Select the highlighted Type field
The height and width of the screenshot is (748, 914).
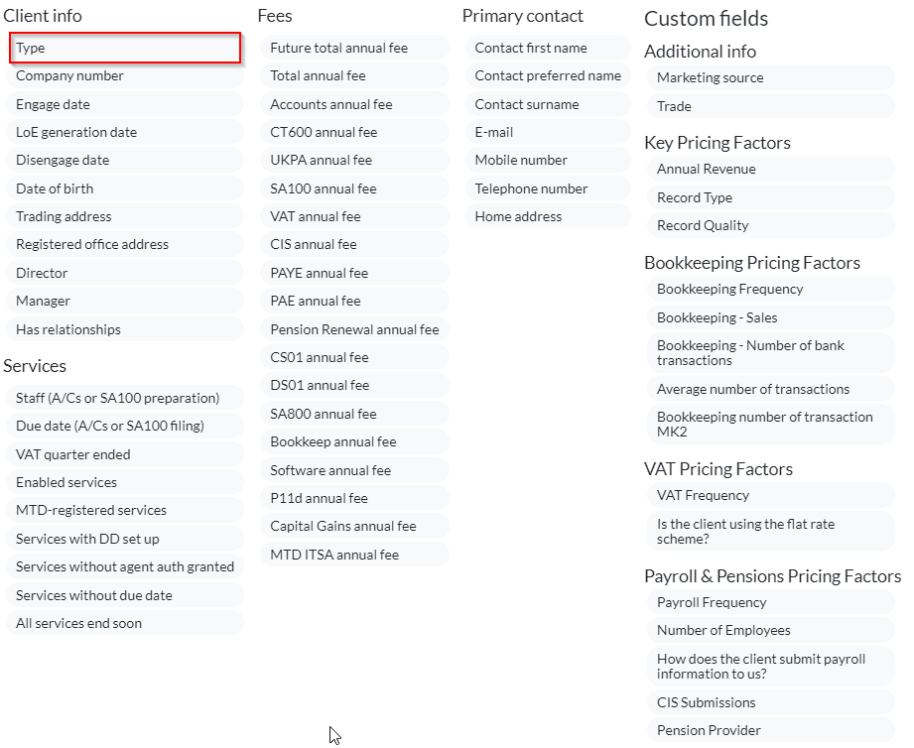(x=125, y=48)
